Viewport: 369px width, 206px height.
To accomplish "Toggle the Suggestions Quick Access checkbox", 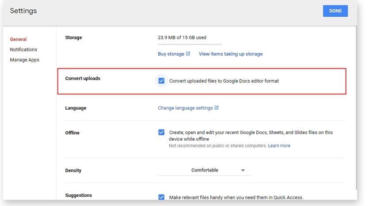I will click(x=161, y=197).
